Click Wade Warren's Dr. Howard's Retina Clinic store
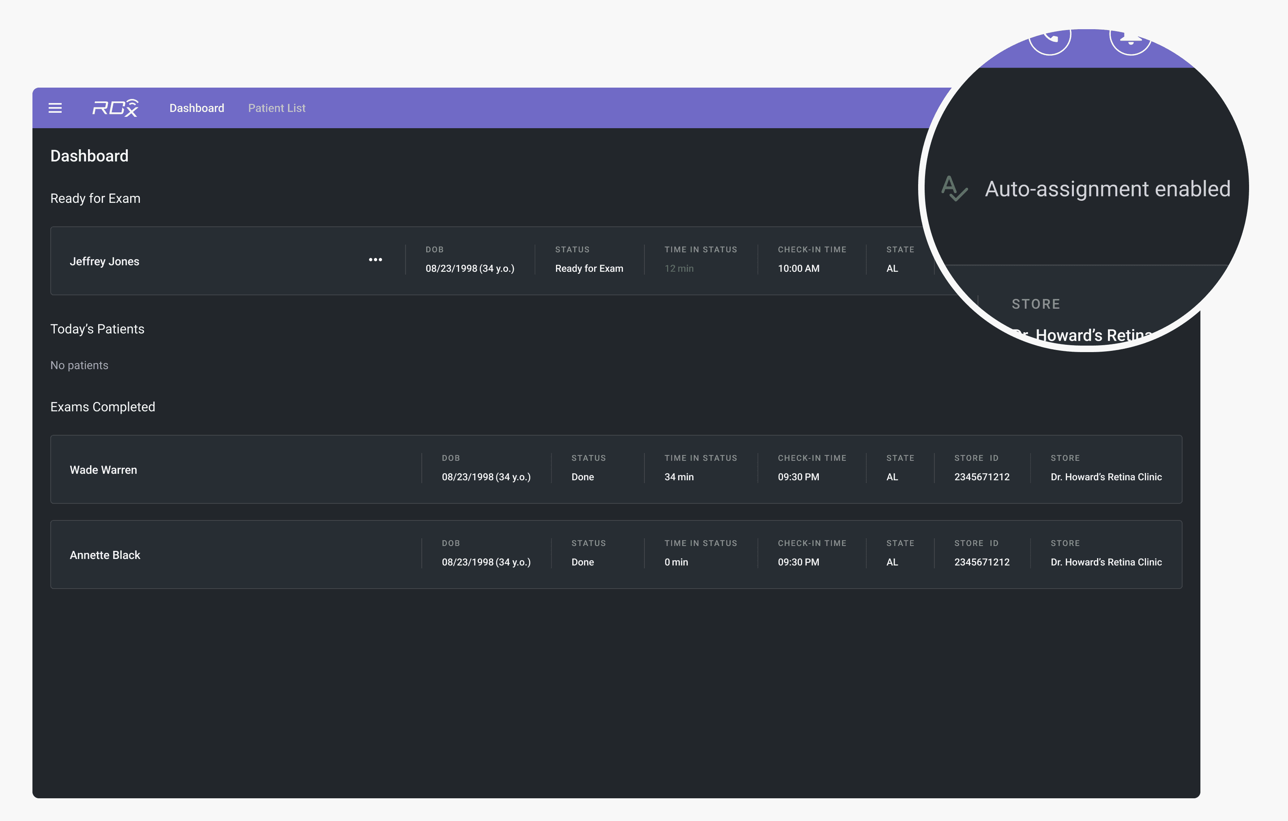The width and height of the screenshot is (1288, 821). 1106,477
